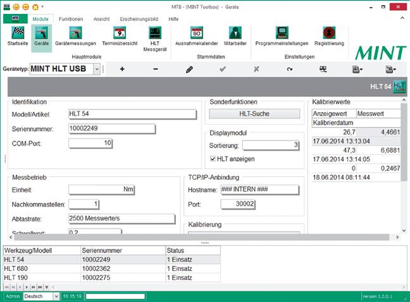Click the Modell/Artikel input field
This screenshot has width=410, height=302.
[x=132, y=114]
